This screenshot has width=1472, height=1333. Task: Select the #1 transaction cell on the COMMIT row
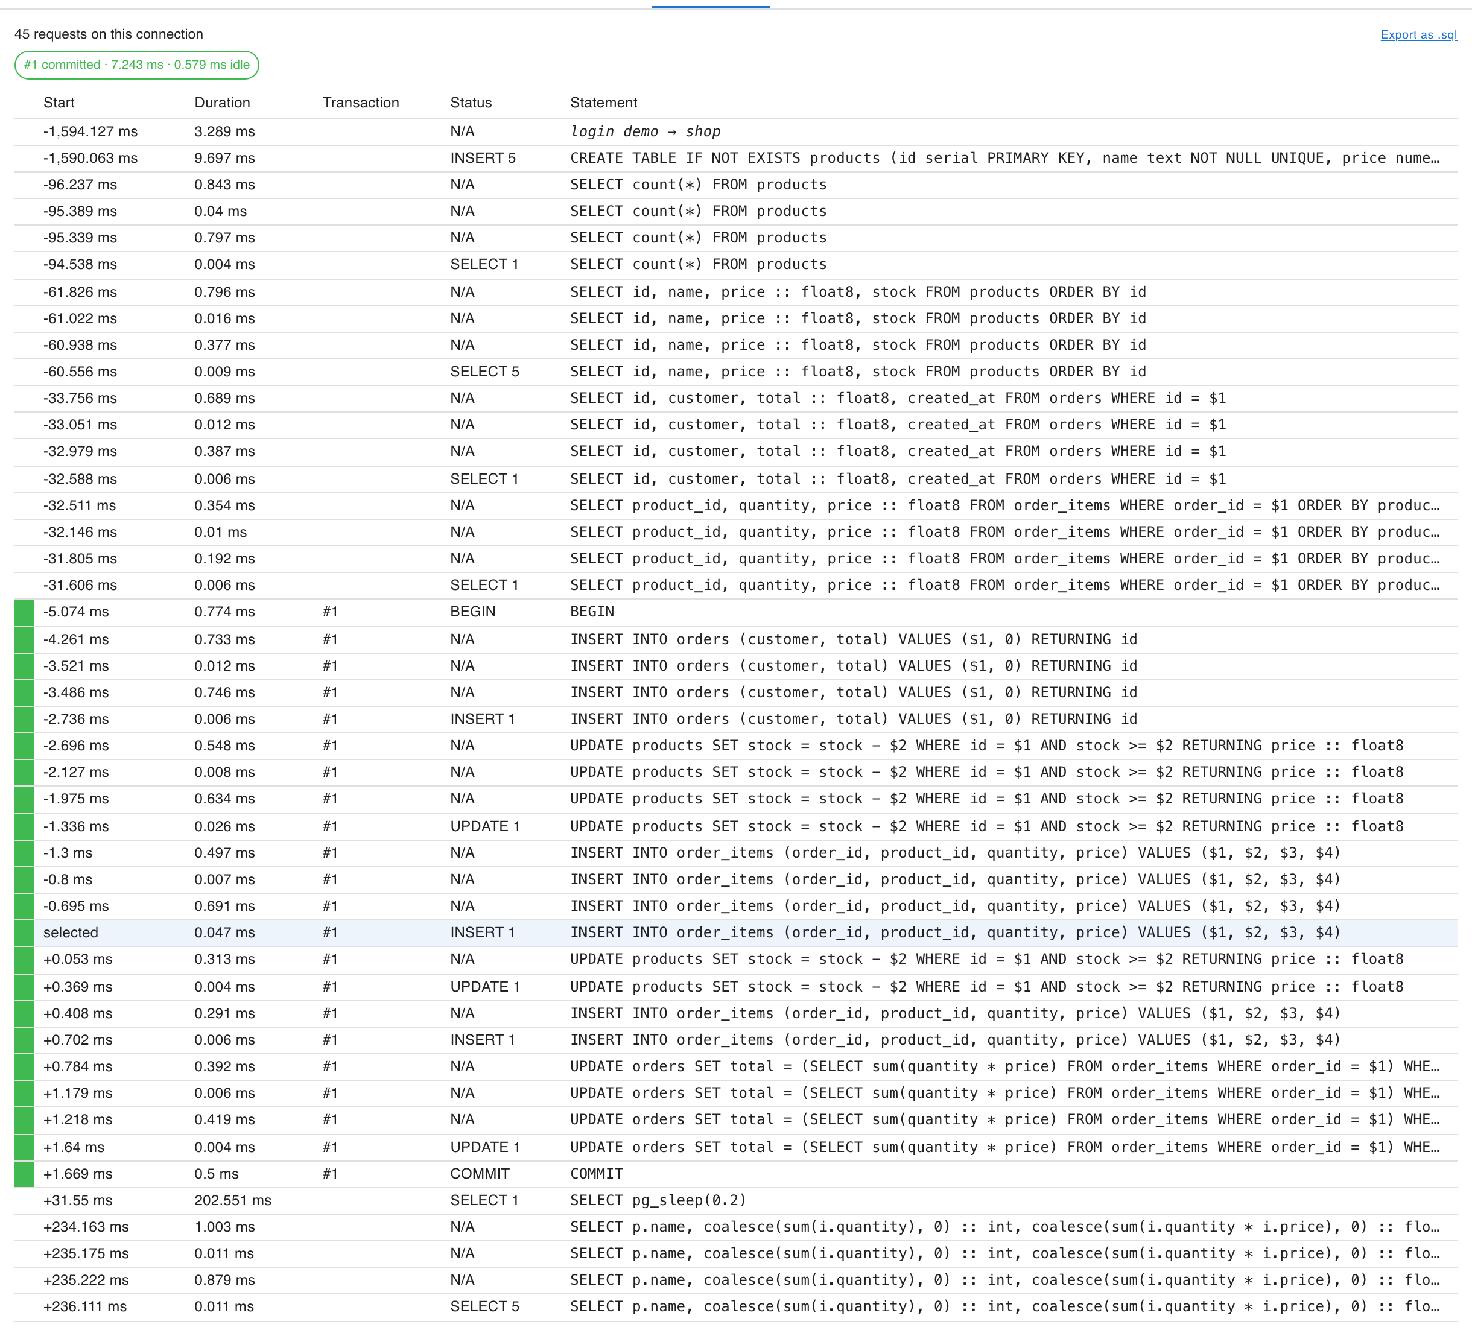click(330, 1174)
